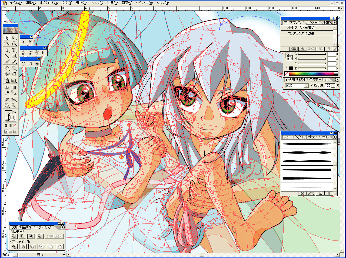The width and height of the screenshot is (346, 258).
Task: Select the Magic Wand tool
Action: point(7,44)
